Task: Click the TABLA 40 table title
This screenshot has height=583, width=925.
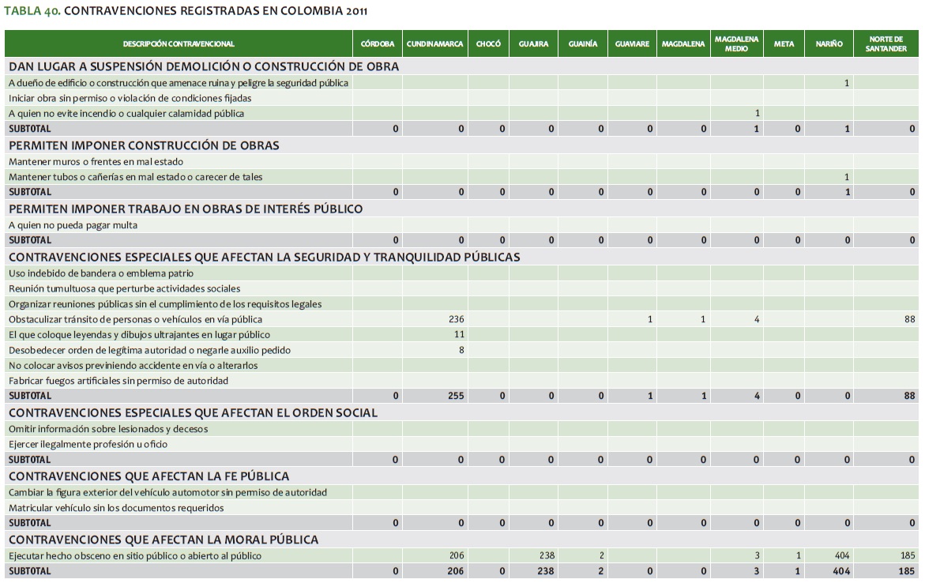Action: coord(185,12)
